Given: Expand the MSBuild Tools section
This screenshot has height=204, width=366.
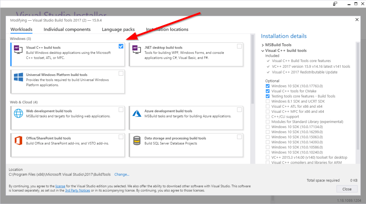Looking at the screenshot, I should (263, 45).
